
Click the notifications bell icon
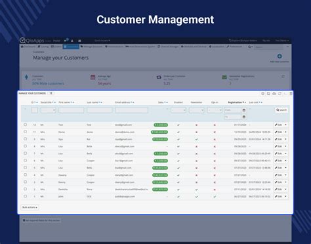72,41
